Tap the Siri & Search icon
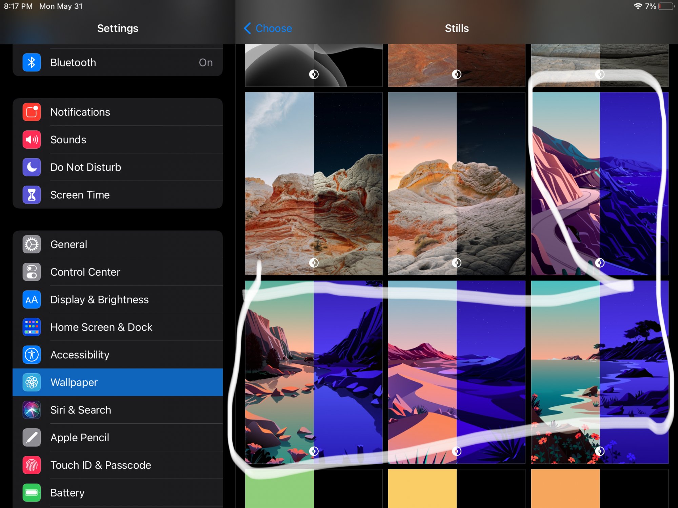Image resolution: width=678 pixels, height=508 pixels. pyautogui.click(x=32, y=410)
